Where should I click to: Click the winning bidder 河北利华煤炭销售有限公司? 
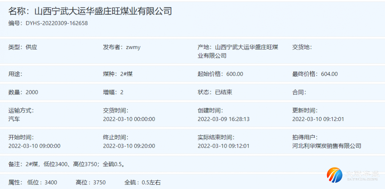tap(327, 146)
